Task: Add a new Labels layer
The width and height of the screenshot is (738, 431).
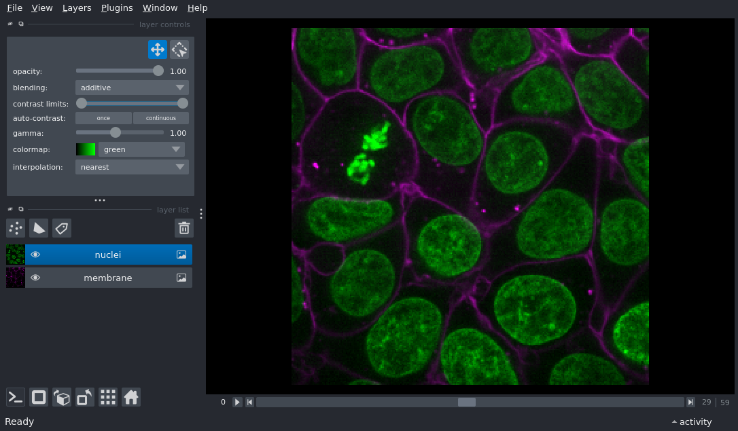Action: [x=62, y=228]
